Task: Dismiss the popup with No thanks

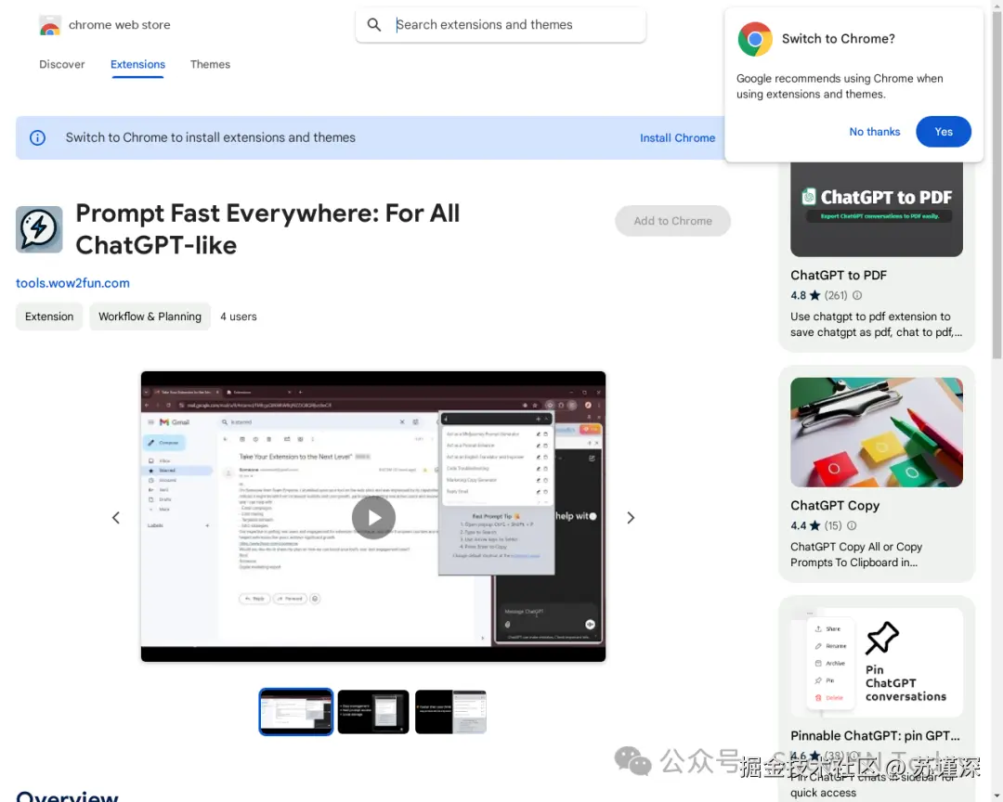Action: tap(875, 132)
